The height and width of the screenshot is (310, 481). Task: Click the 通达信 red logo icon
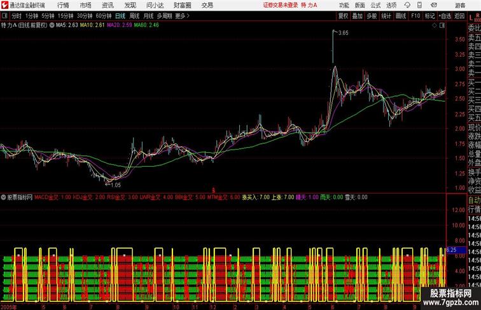coord(4,5)
